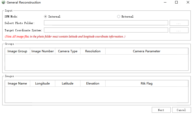
Task: Click the red note about latitude and longitude
Action: [65, 36]
